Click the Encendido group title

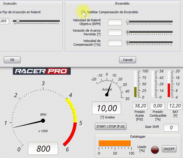point(122,4)
